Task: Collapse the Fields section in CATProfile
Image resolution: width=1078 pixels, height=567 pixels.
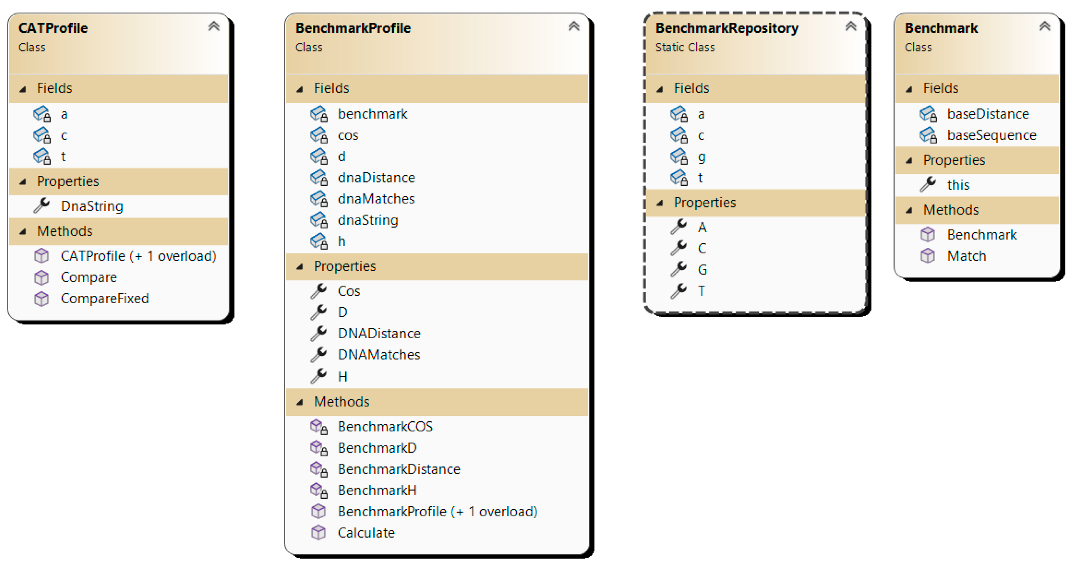Action: pos(23,89)
